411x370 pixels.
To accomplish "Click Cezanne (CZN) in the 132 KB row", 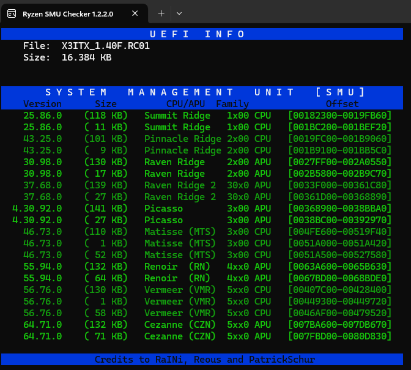I will 180,325.
